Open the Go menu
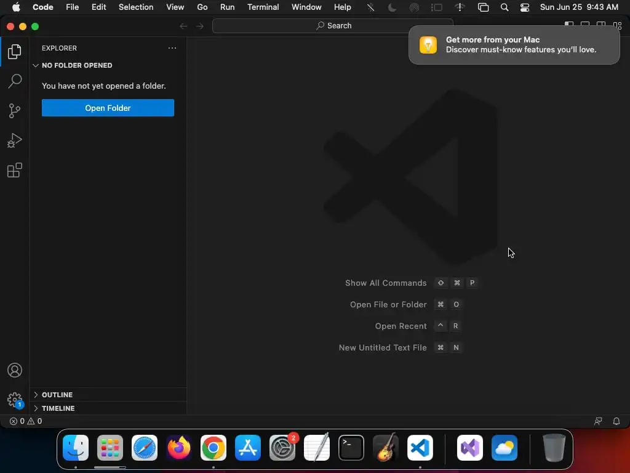Image resolution: width=630 pixels, height=473 pixels. coord(202,7)
